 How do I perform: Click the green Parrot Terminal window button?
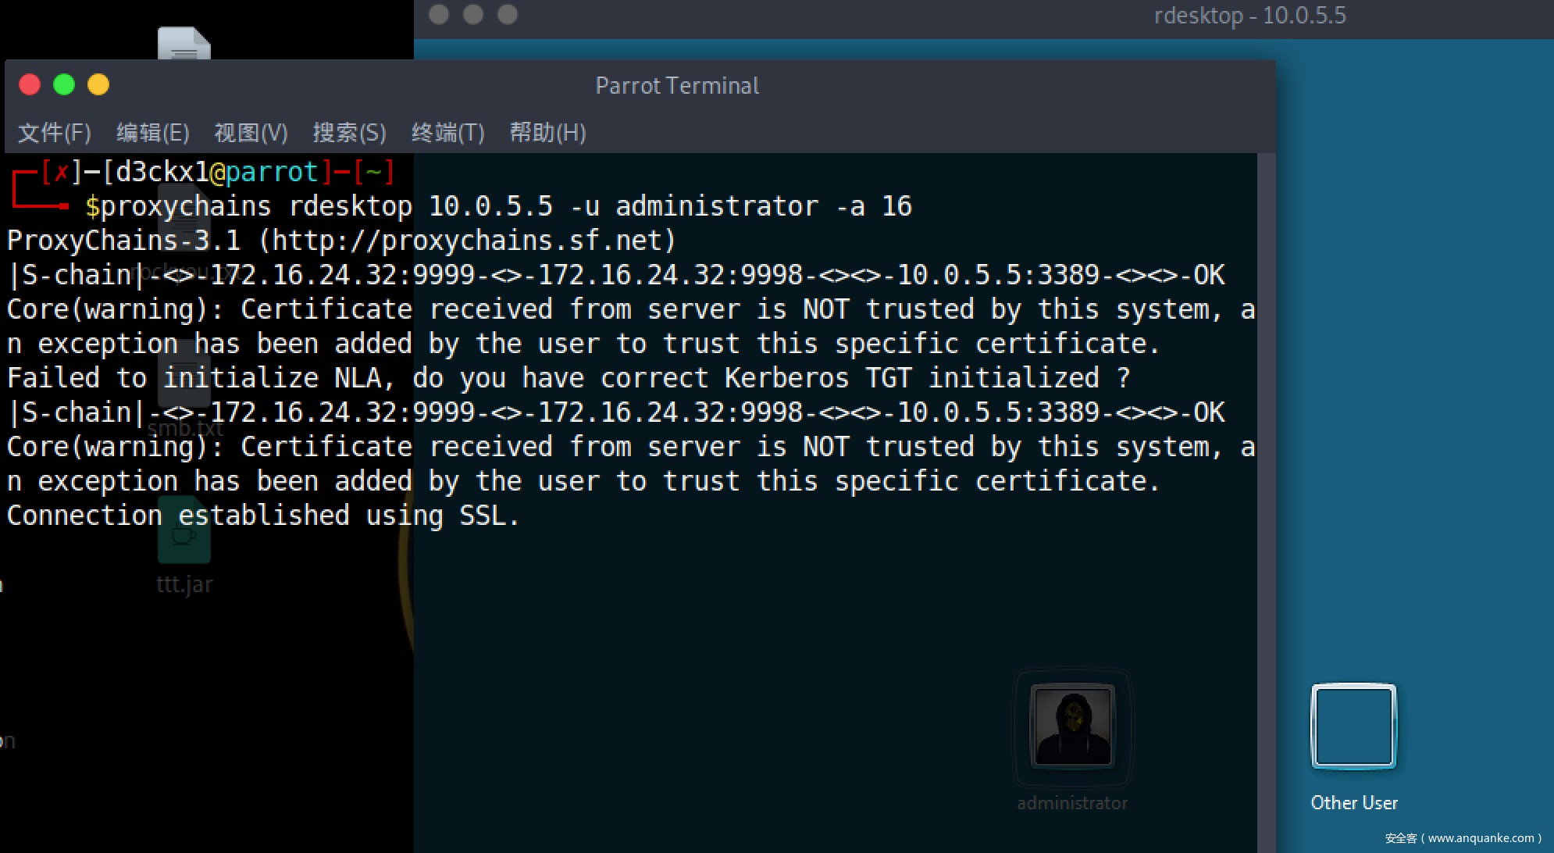pos(64,84)
